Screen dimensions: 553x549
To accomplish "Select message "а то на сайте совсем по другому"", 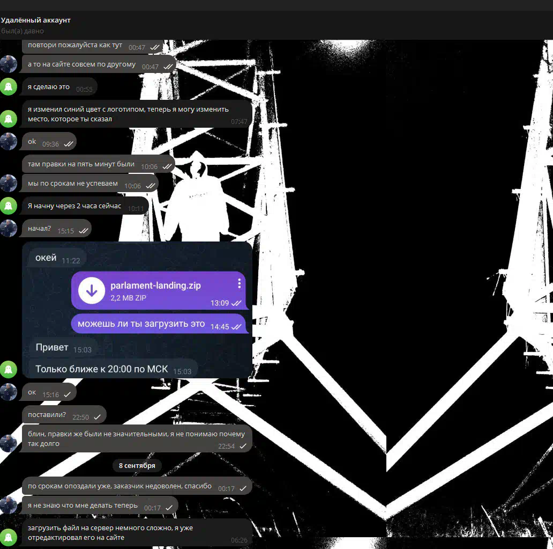I will click(99, 64).
